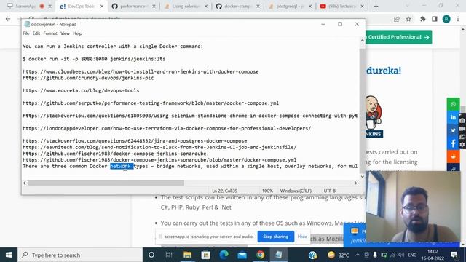Open Task View on the taskbar
The height and width of the screenshot is (262, 466).
click(169, 255)
